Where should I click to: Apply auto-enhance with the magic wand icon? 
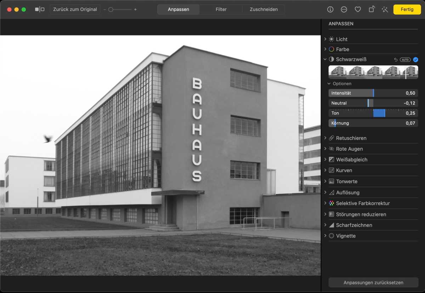[x=385, y=10]
